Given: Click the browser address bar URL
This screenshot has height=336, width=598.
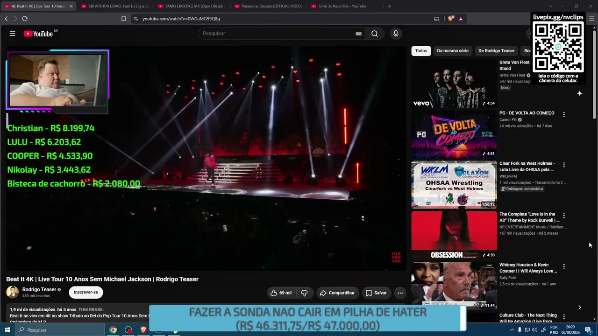Looking at the screenshot, I should click(181, 19).
